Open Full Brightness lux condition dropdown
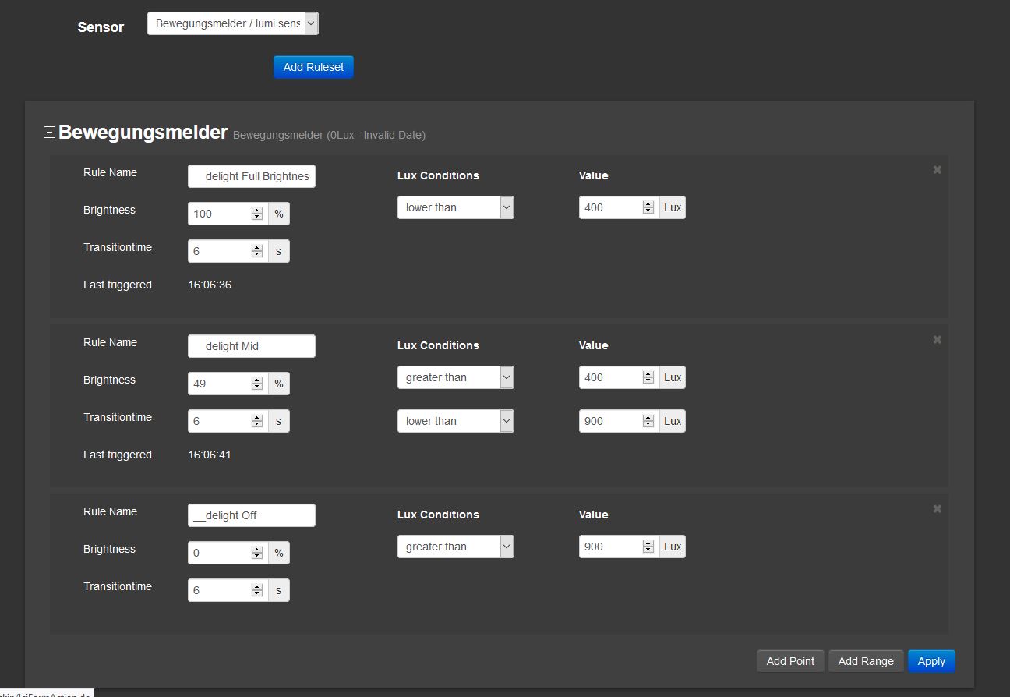The image size is (1010, 697). coord(455,207)
